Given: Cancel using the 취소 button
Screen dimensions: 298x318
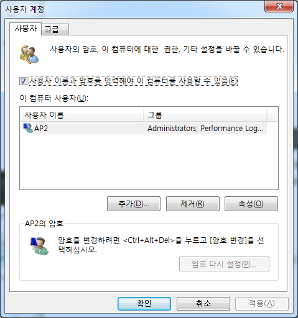Looking at the screenshot, I should click(x=203, y=304).
